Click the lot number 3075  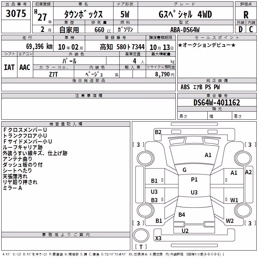(16, 14)
